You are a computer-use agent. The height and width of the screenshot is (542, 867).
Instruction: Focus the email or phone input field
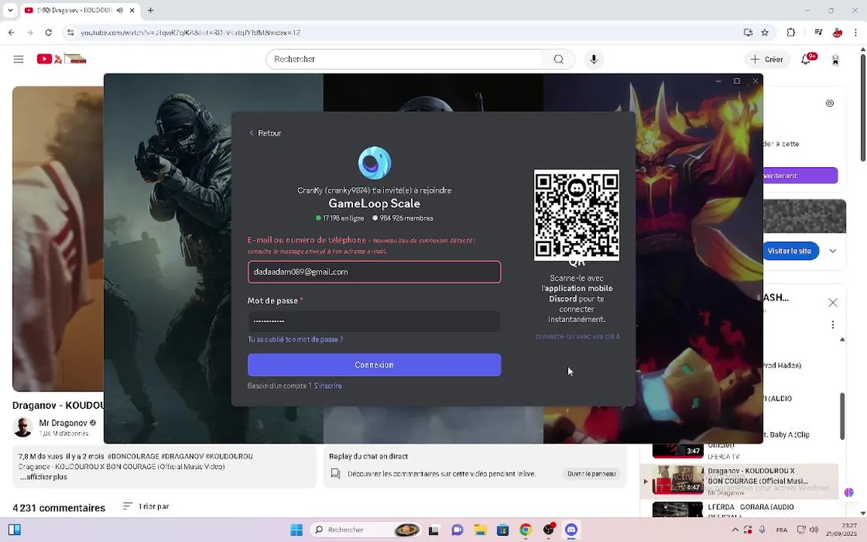point(374,272)
